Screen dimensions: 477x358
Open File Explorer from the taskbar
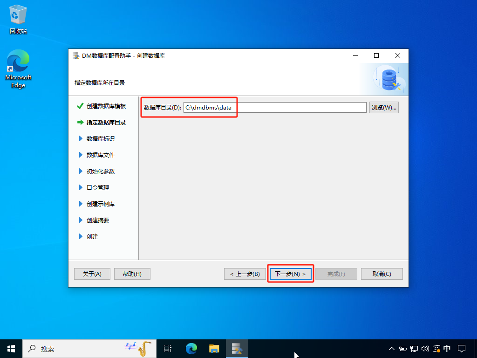(x=214, y=349)
